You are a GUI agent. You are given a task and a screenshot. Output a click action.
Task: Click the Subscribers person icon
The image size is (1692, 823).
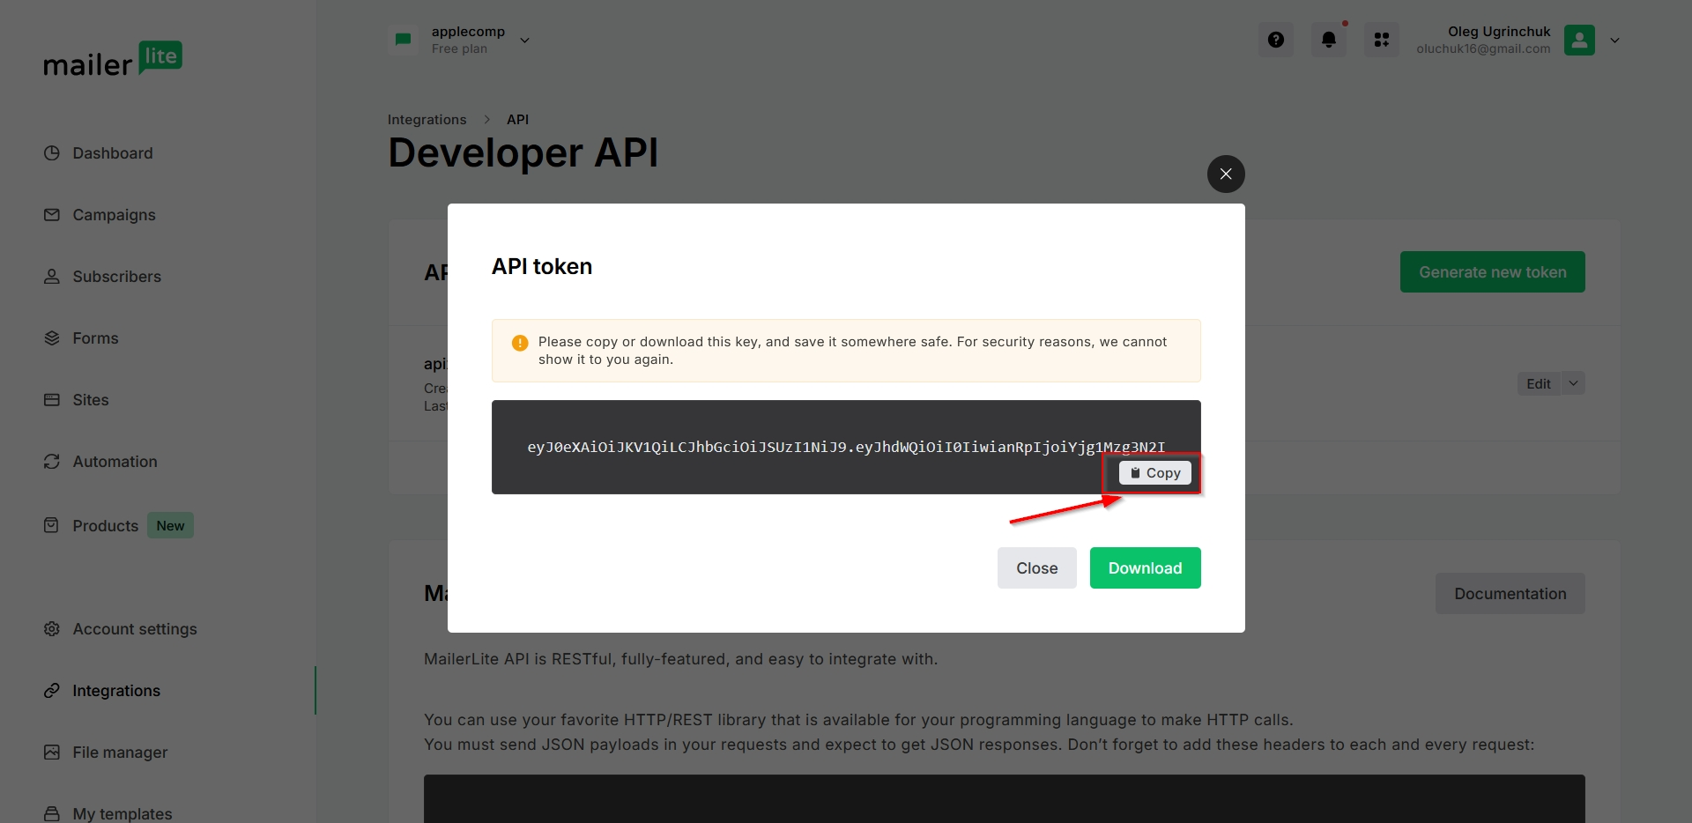52,276
